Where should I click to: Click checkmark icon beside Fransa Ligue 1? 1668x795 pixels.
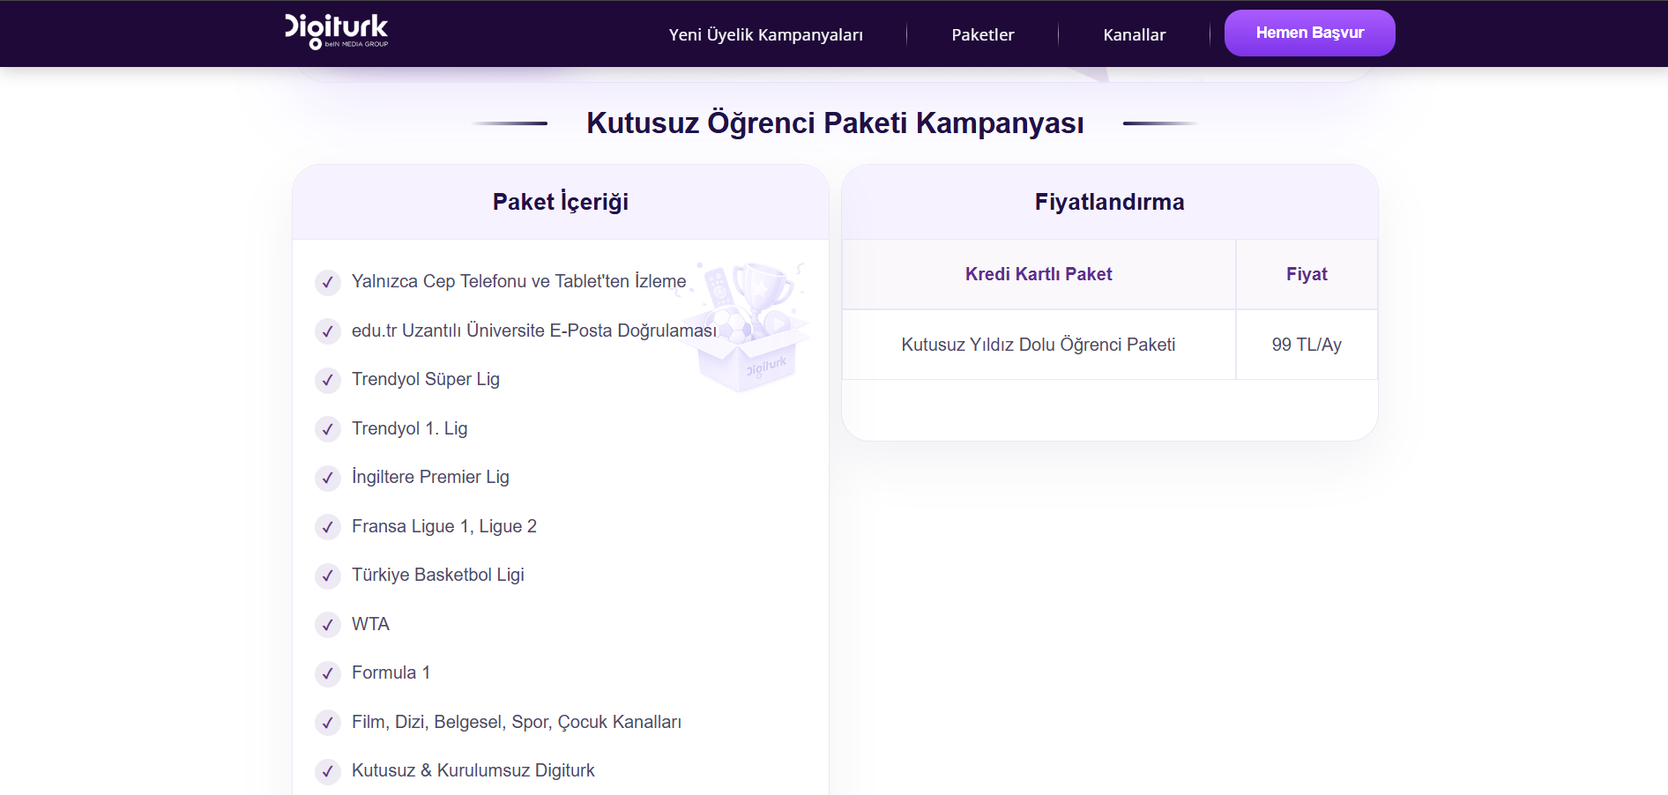coord(328,527)
